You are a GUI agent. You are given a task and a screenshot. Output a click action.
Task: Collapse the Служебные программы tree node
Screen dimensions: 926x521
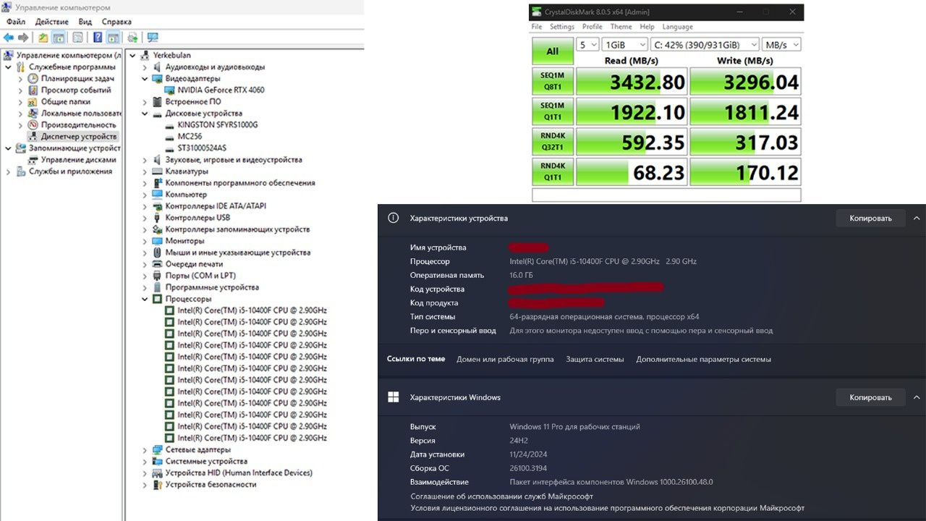pos(9,67)
